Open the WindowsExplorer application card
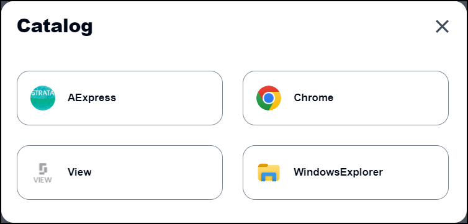This screenshot has width=468, height=224. point(346,172)
